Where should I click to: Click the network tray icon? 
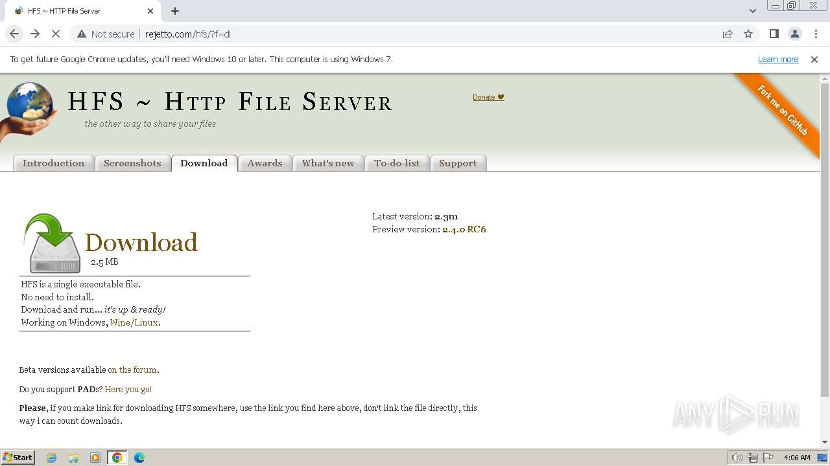click(753, 458)
